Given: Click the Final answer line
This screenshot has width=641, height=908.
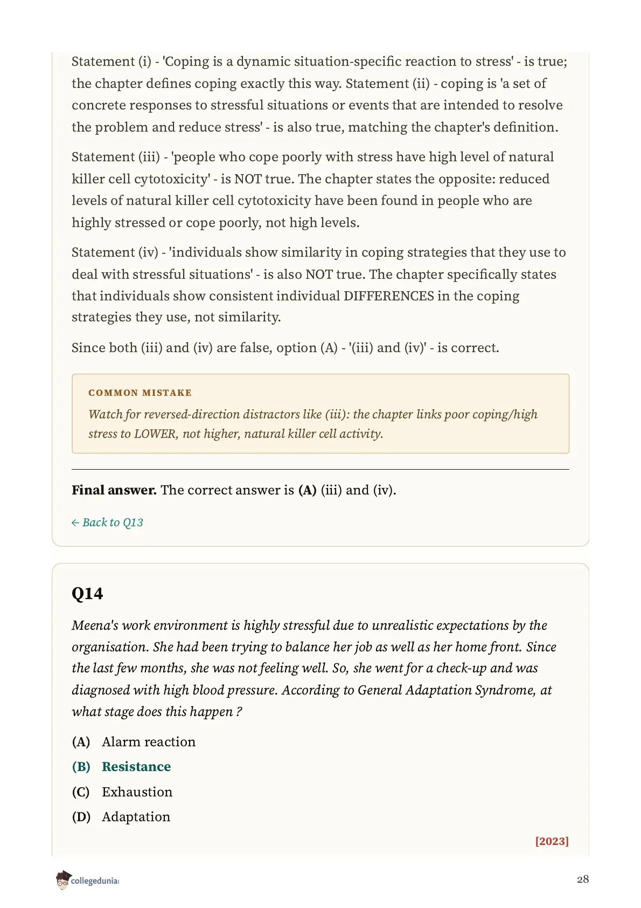Looking at the screenshot, I should pyautogui.click(x=234, y=490).
